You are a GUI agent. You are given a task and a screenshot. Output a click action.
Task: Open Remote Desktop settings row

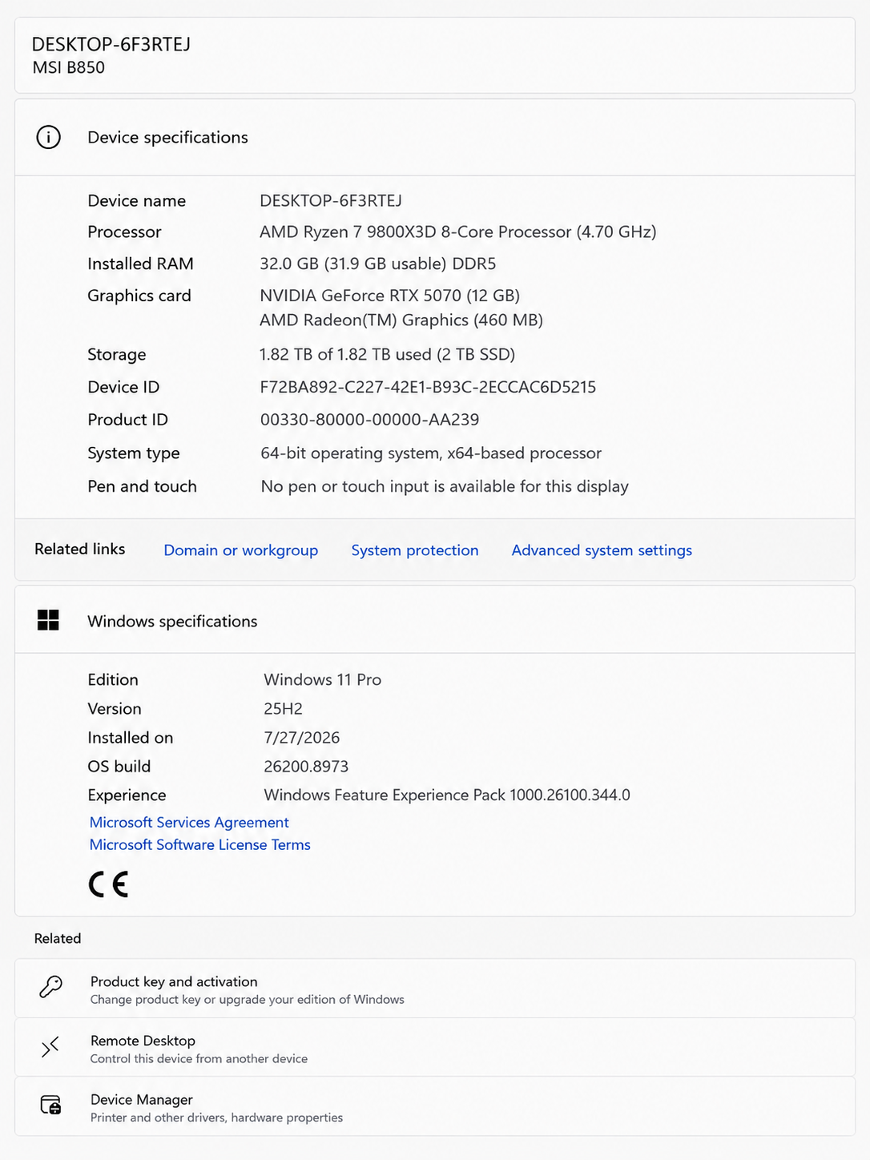click(x=435, y=1048)
